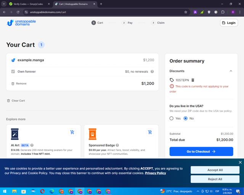
Task: Click the Unstoppable Domains logo
Action: (21, 23)
